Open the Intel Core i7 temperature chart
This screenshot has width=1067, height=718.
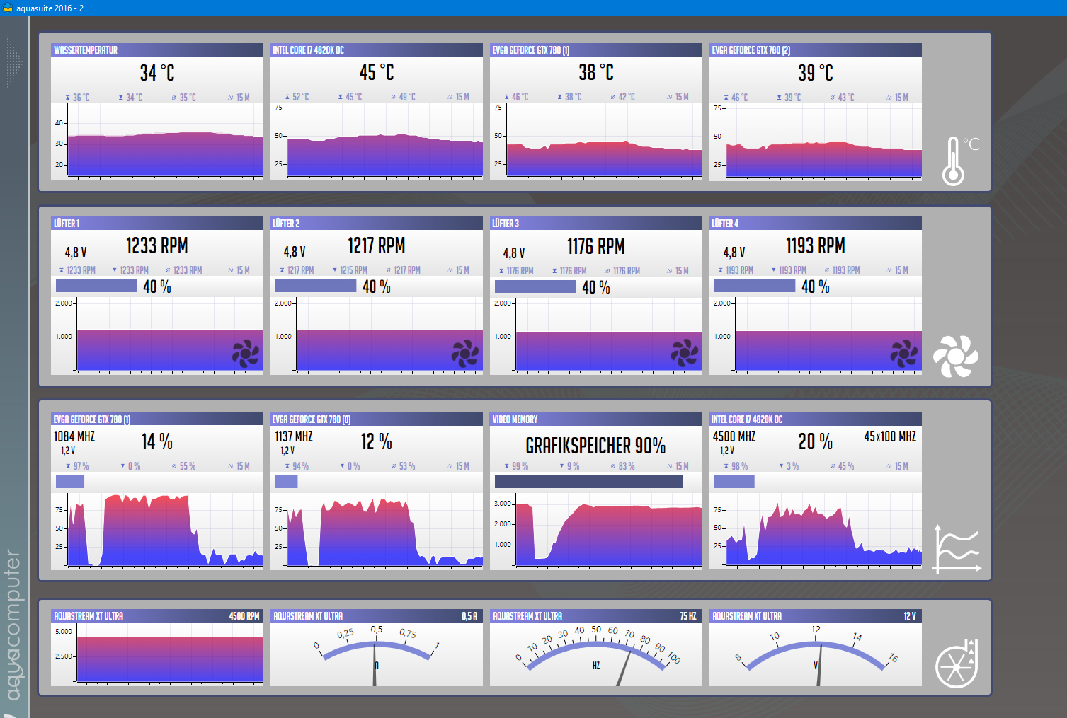(377, 141)
